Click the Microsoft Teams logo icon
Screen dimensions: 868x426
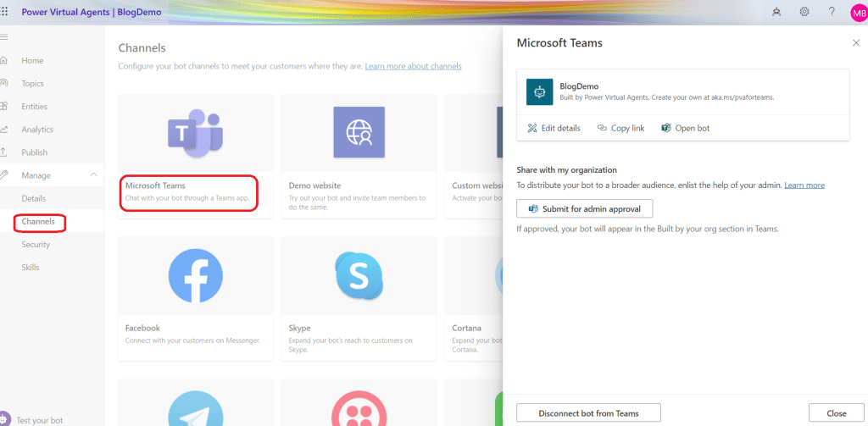(x=195, y=133)
